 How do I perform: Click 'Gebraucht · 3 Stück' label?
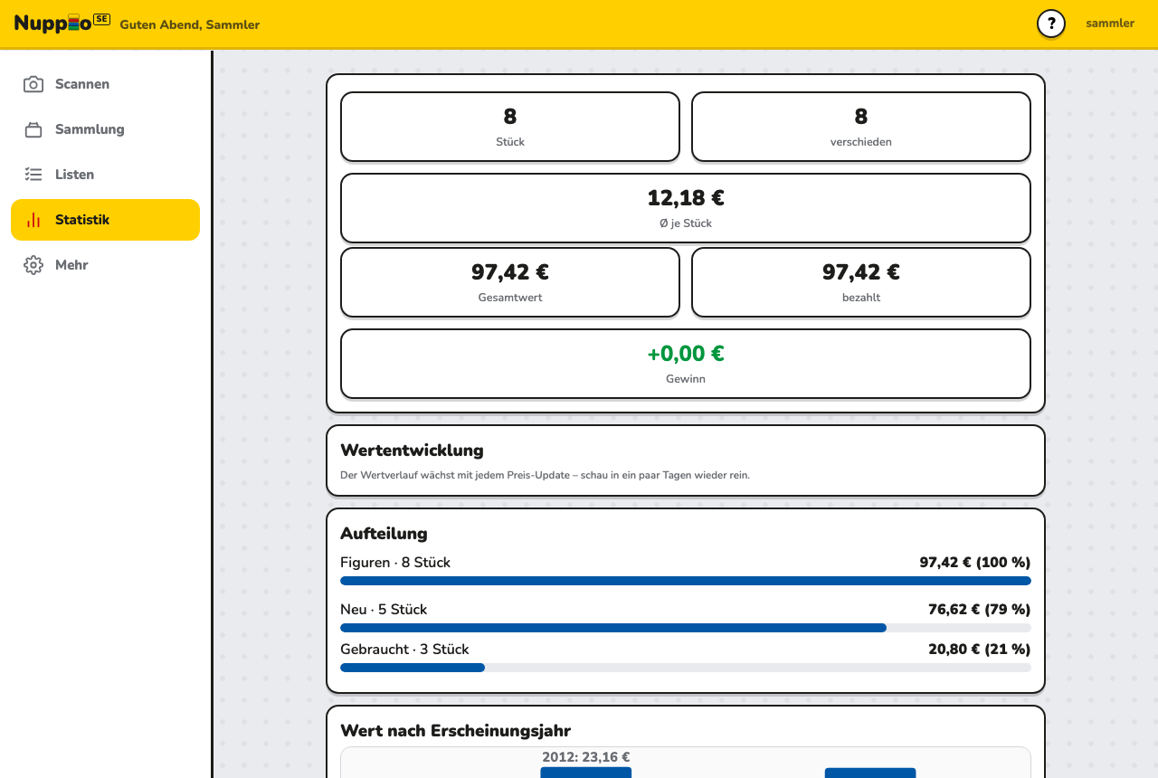coord(404,650)
